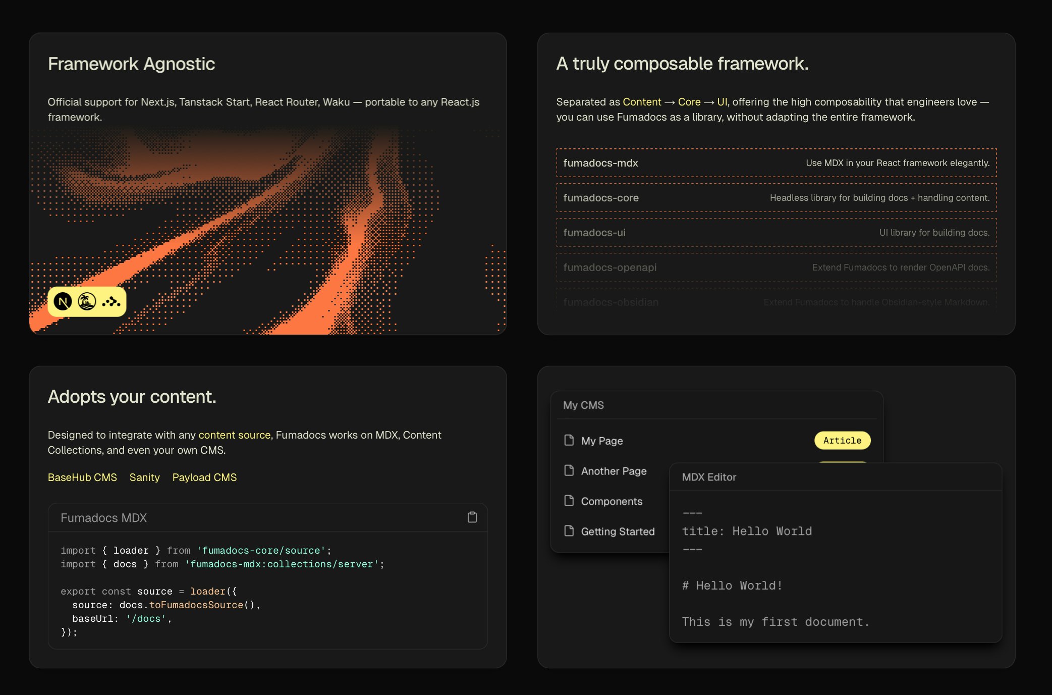Click the Next.js icon in the yellow badge
This screenshot has height=695, width=1052.
click(64, 301)
